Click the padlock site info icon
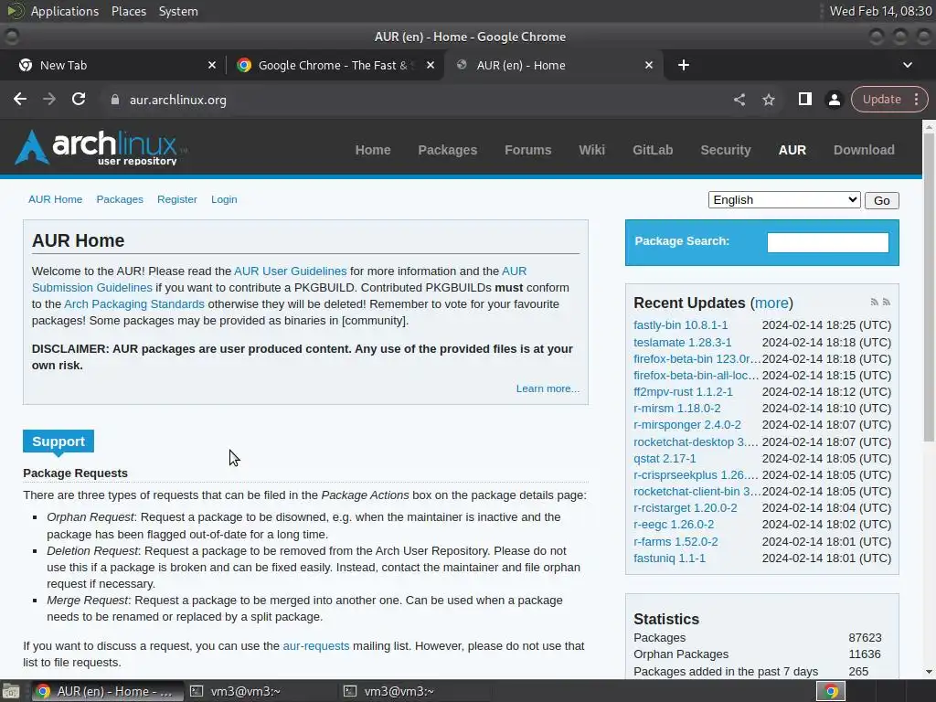This screenshot has height=702, width=936. pos(115,100)
